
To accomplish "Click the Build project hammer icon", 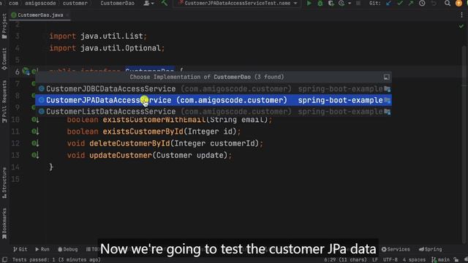I will coord(164,3).
